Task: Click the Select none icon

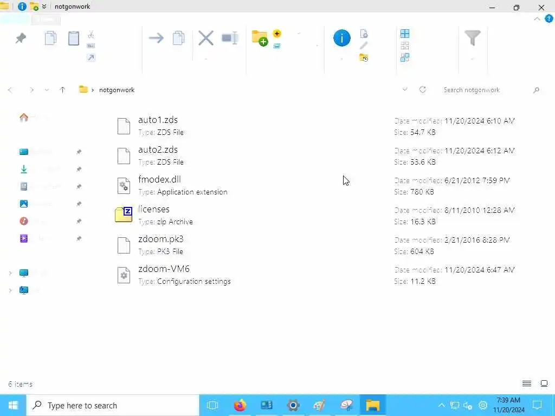Action: (405, 45)
